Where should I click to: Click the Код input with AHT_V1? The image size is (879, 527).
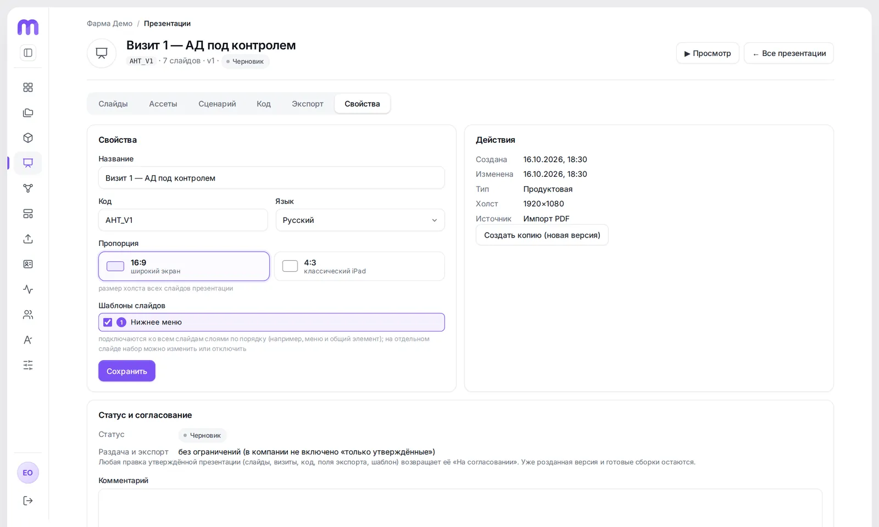(183, 220)
